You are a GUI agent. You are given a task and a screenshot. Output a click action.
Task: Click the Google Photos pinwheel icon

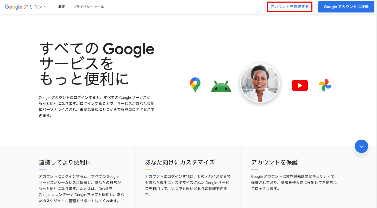pyautogui.click(x=325, y=85)
